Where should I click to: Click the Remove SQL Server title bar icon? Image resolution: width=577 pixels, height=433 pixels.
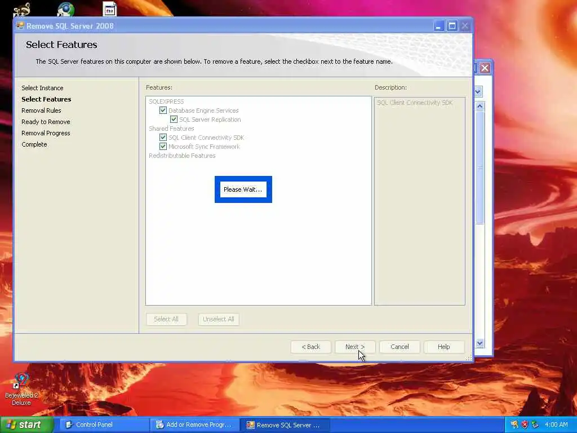(x=20, y=26)
